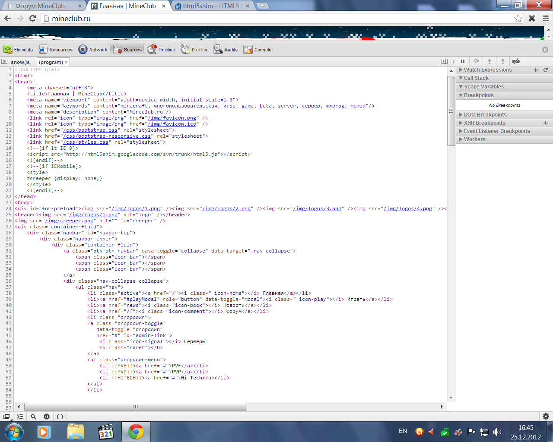This screenshot has width=553, height=442.
Task: Close the developer tools panel
Action: click(x=545, y=50)
